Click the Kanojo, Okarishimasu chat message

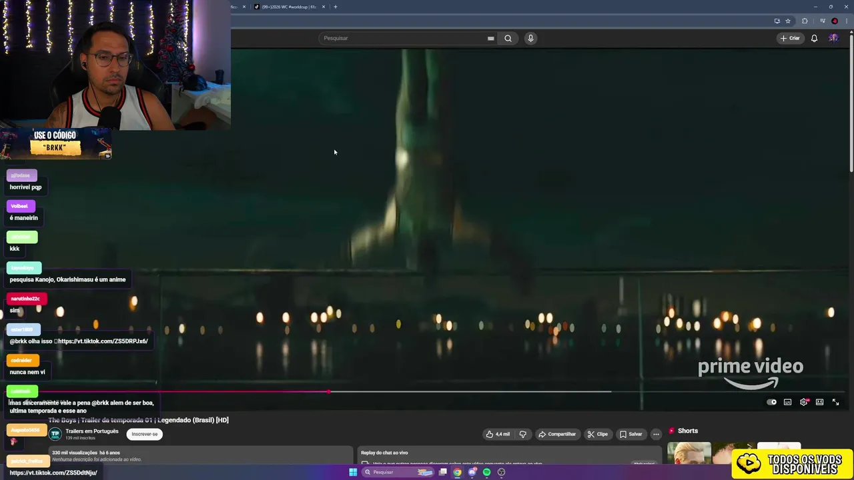tap(67, 280)
